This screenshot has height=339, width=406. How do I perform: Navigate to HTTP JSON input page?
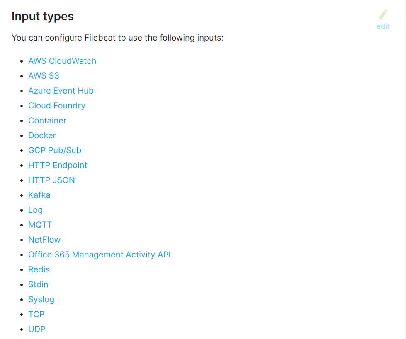[51, 180]
